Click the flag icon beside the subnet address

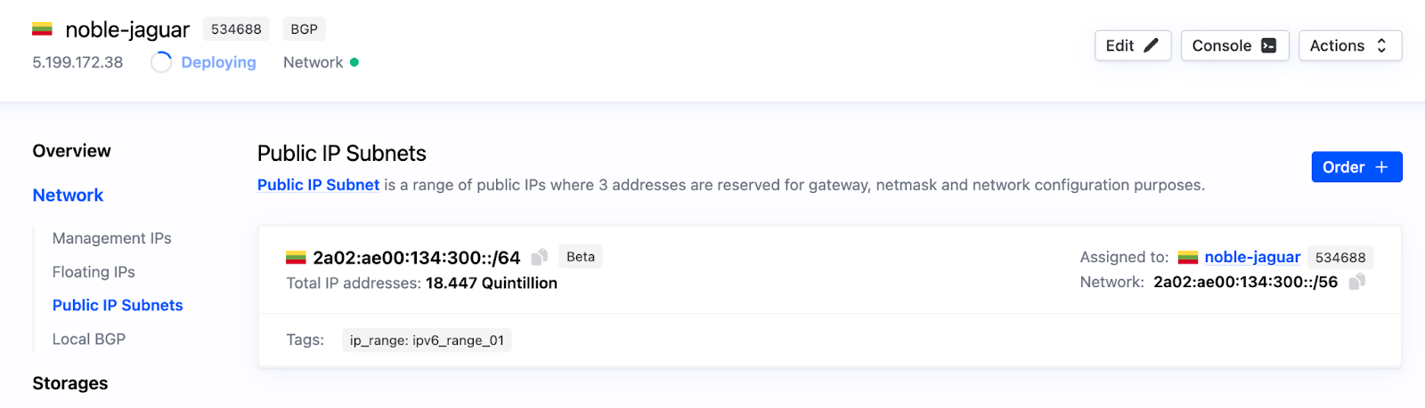(x=296, y=258)
